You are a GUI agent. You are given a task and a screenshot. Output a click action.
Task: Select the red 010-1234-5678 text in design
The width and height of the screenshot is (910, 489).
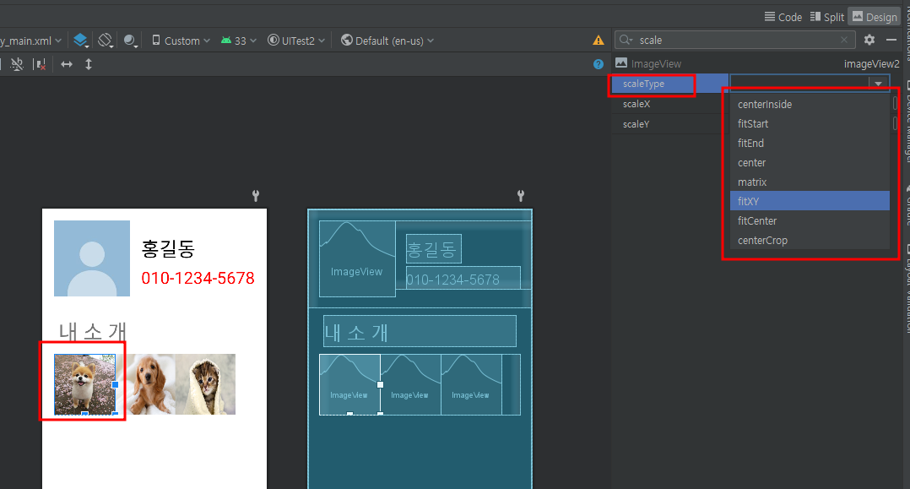198,278
